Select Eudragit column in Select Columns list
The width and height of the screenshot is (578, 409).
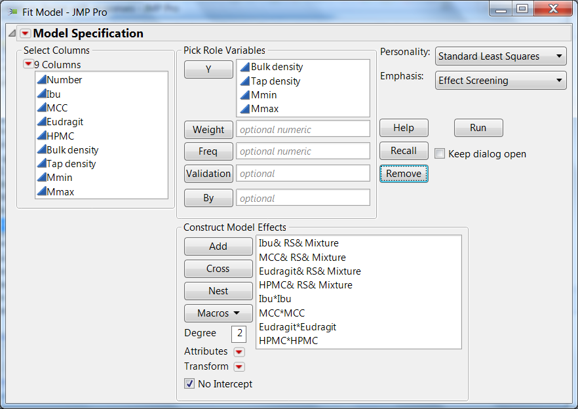click(x=102, y=122)
